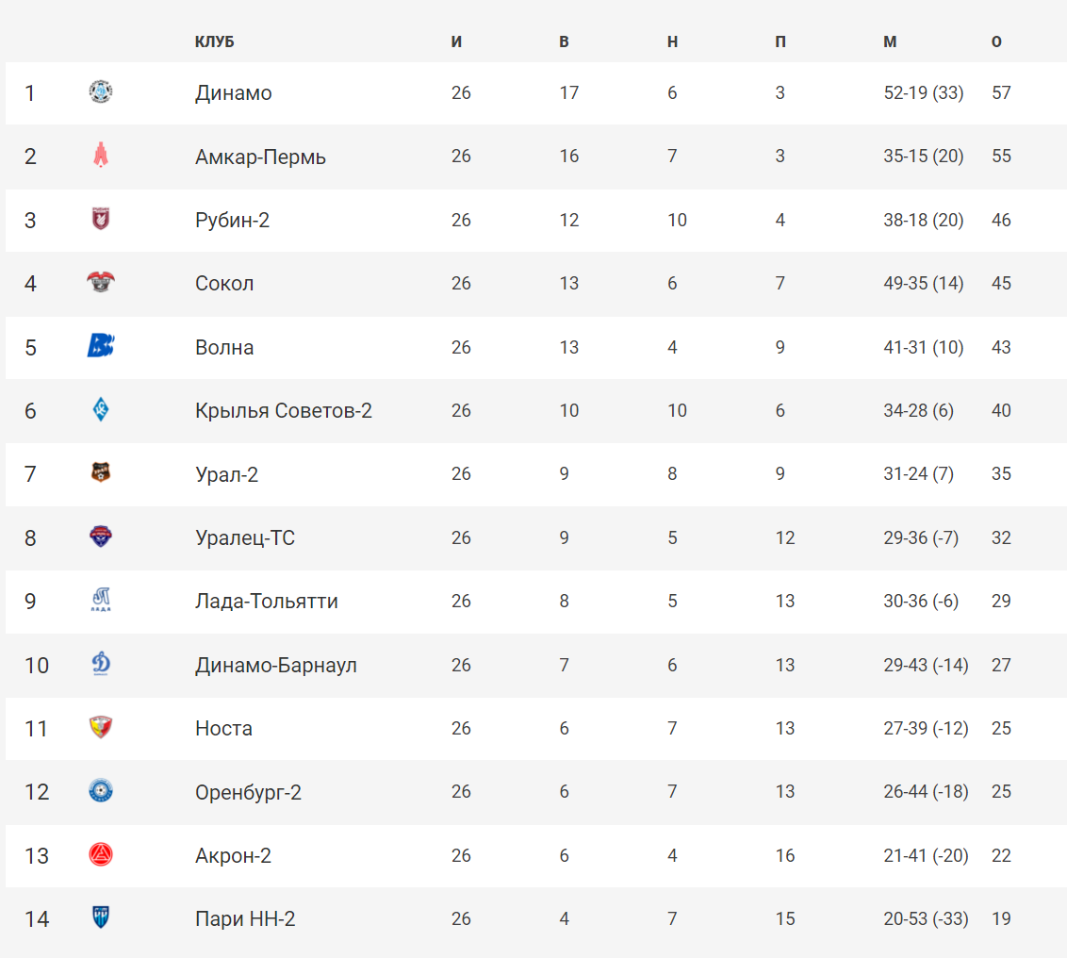Click the Урал-2 team badge
Screen dimensions: 1067x958
coord(101,473)
